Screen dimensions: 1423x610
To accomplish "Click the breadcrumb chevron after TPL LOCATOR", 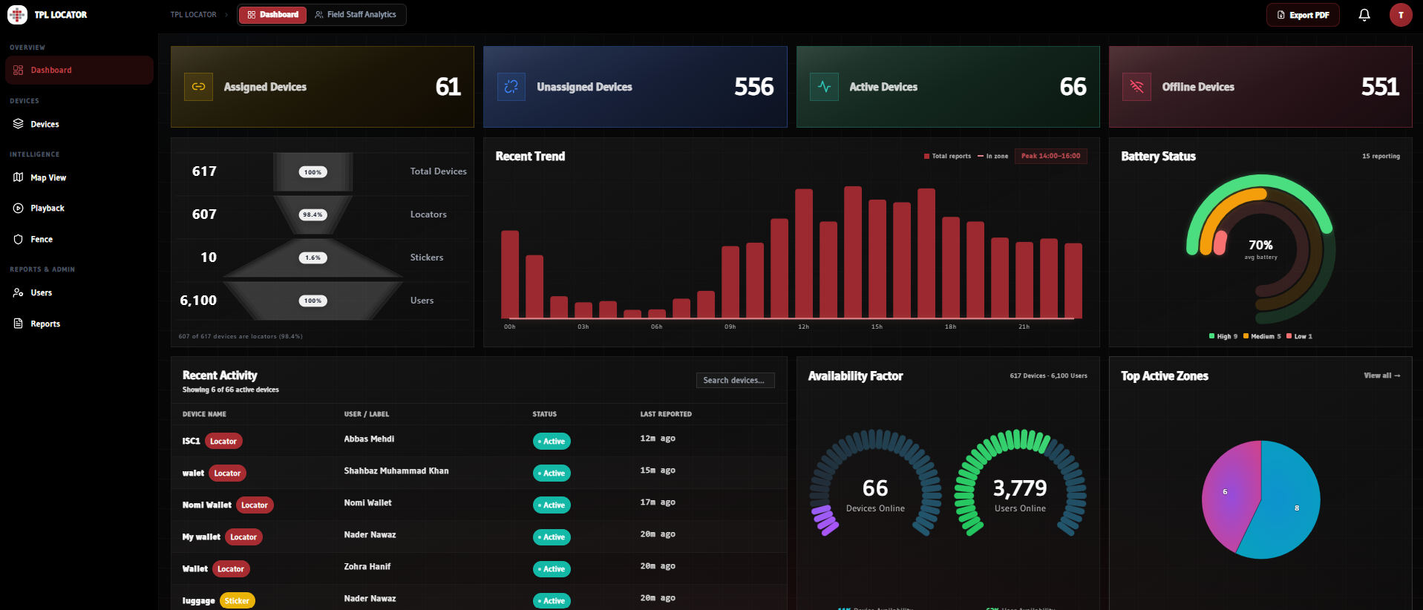I will [x=226, y=15].
